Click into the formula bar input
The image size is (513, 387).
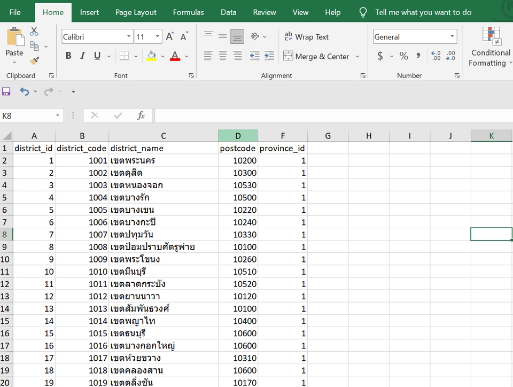(x=333, y=115)
